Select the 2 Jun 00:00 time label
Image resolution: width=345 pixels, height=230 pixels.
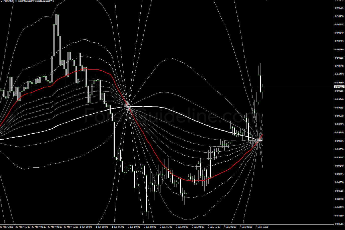tap(134, 227)
